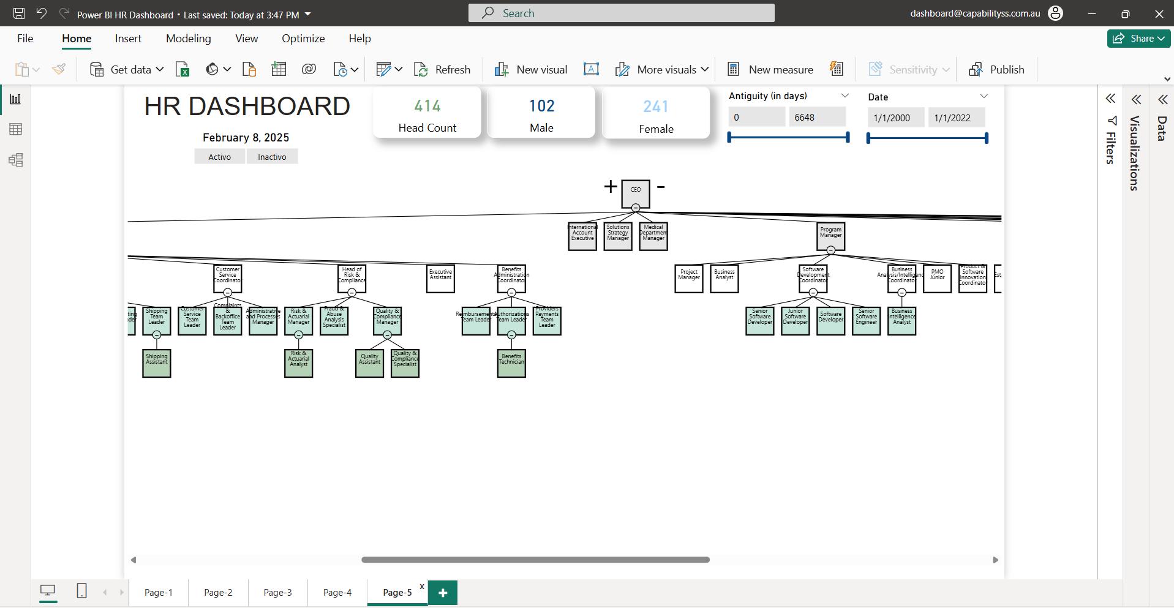This screenshot has width=1174, height=608.
Task: Publish the report
Action: (x=996, y=69)
